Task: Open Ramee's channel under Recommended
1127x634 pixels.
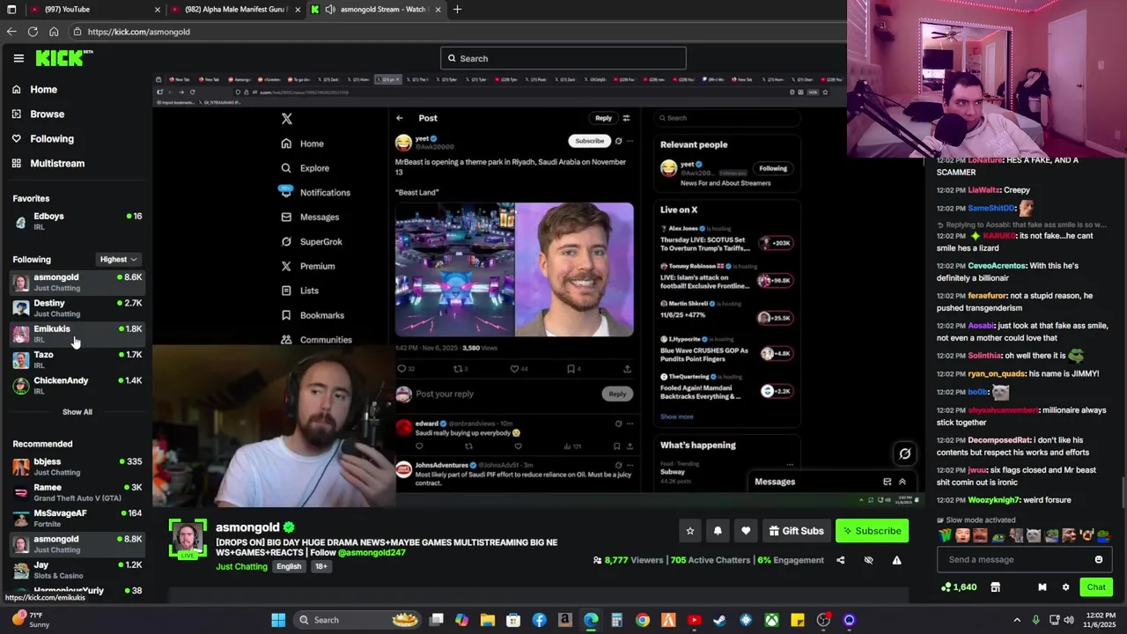Action: click(x=77, y=492)
